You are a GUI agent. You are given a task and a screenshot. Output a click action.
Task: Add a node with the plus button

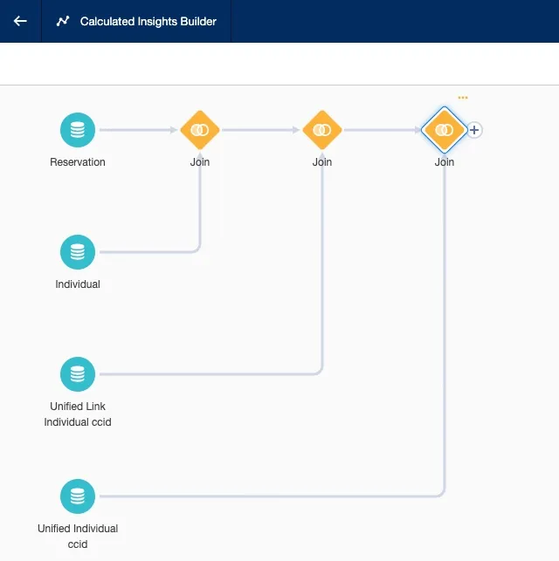(474, 130)
